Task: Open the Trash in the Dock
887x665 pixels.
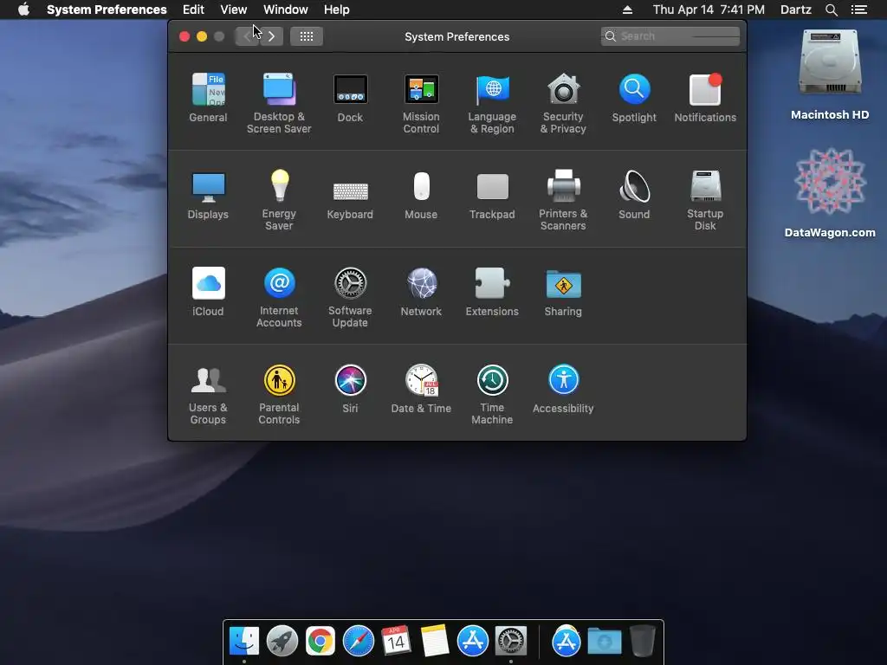Action: [643, 641]
